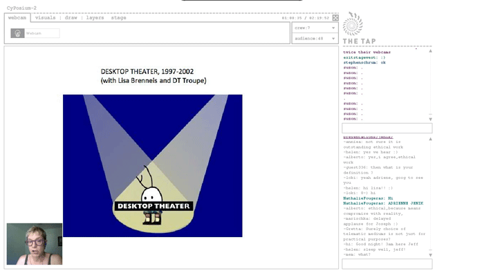Switch to the visuals tab
This screenshot has height=273, width=484.
coord(46,18)
